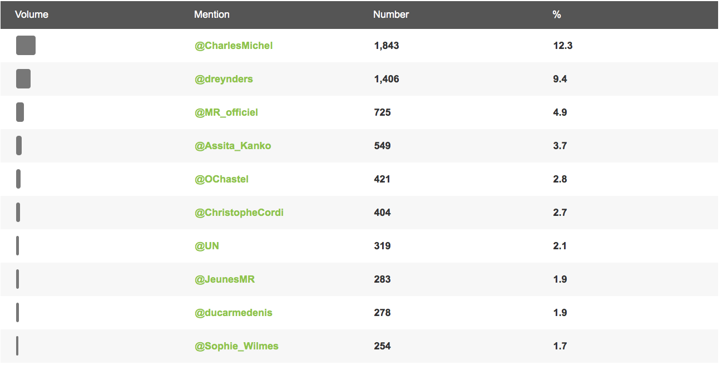722x365 pixels.
Task: Select the @ducarmedenis mention
Action: pyautogui.click(x=234, y=313)
